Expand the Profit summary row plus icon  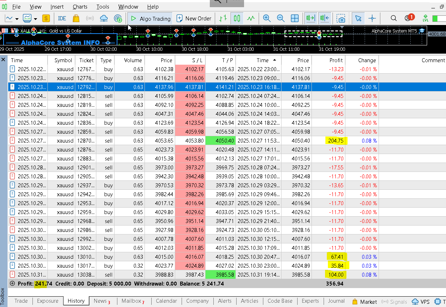[12, 283]
